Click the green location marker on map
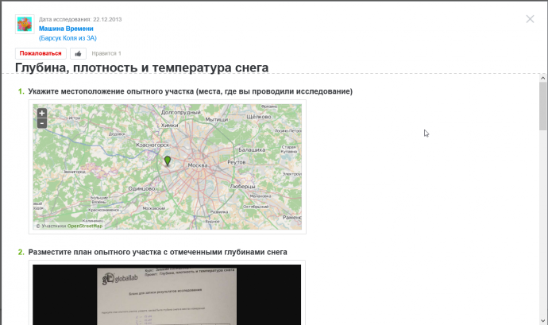 [168, 161]
